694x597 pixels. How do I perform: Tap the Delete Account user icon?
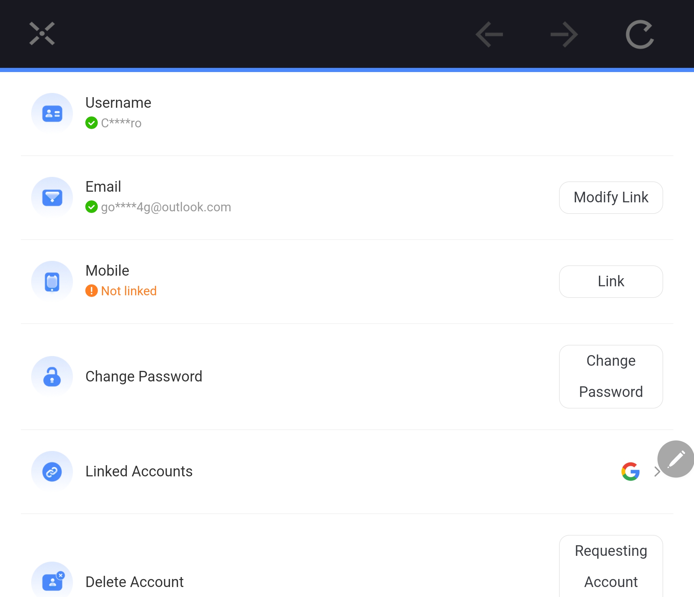point(52,581)
